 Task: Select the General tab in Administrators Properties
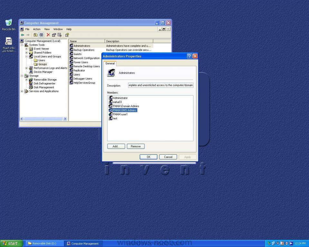110,63
